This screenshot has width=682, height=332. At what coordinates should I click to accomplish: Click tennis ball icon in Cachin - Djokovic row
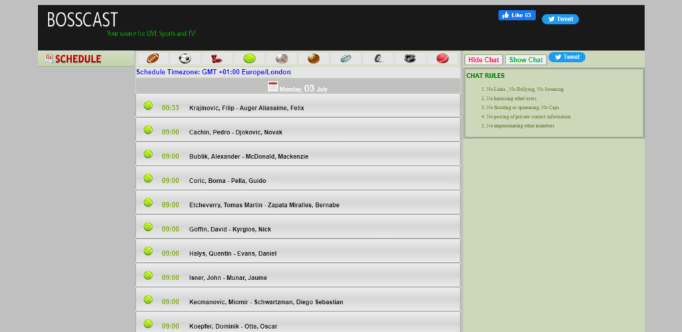(149, 130)
